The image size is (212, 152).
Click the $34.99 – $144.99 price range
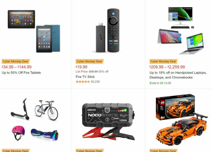coord(17,67)
